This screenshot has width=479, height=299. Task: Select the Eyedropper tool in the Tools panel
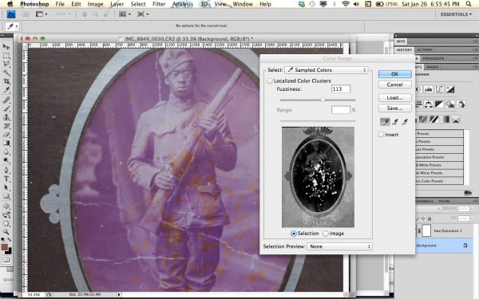pos(6,89)
